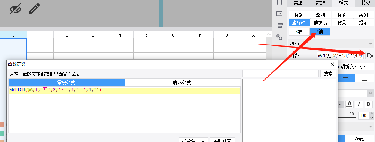Click the 实时计算 button
375x142 pixels.
pos(223,140)
